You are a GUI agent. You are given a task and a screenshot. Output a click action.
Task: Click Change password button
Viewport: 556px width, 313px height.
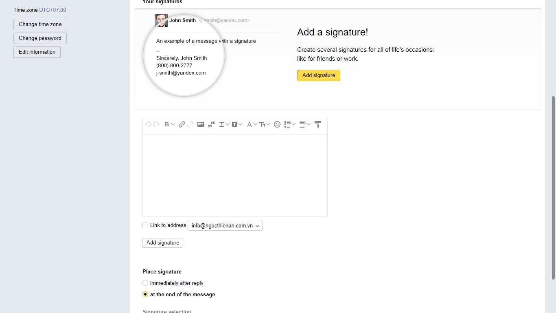[40, 38]
